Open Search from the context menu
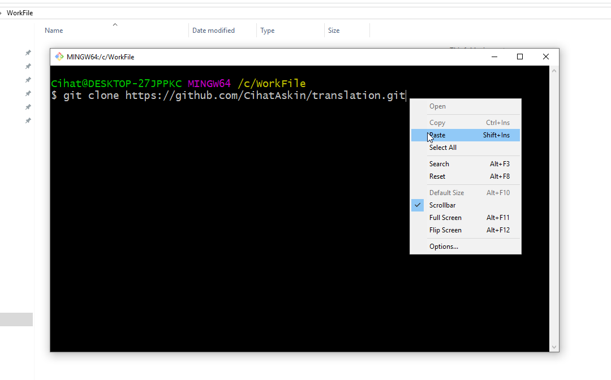Image resolution: width=611 pixels, height=380 pixels. click(x=465, y=164)
